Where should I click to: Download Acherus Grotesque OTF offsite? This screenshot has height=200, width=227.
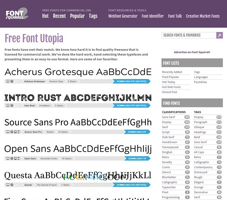(132, 81)
